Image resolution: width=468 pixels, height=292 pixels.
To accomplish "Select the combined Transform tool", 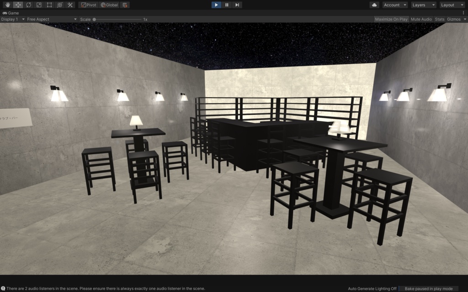I will [60, 5].
